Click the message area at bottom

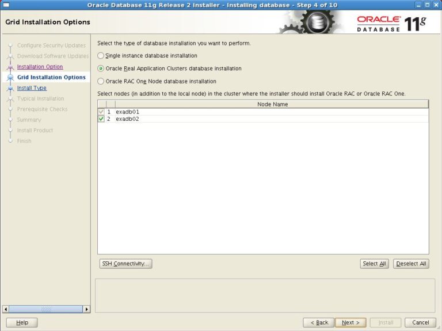point(265,296)
